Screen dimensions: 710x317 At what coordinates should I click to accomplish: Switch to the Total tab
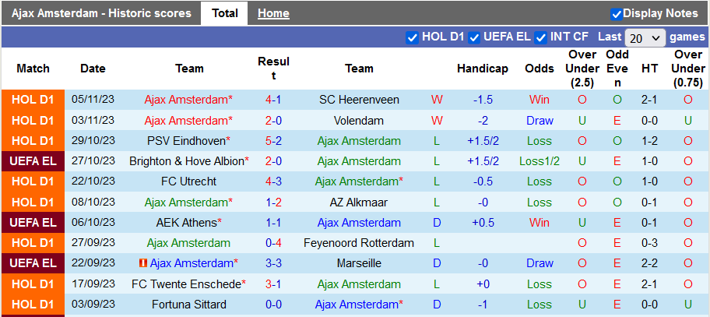(224, 13)
